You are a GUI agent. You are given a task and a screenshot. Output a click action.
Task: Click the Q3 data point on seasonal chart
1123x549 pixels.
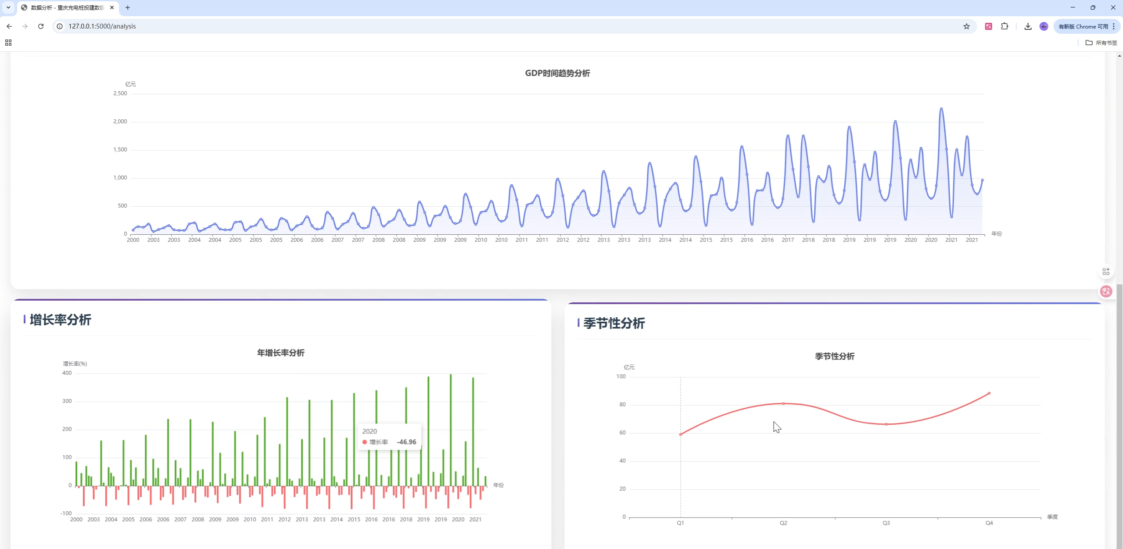coord(886,424)
